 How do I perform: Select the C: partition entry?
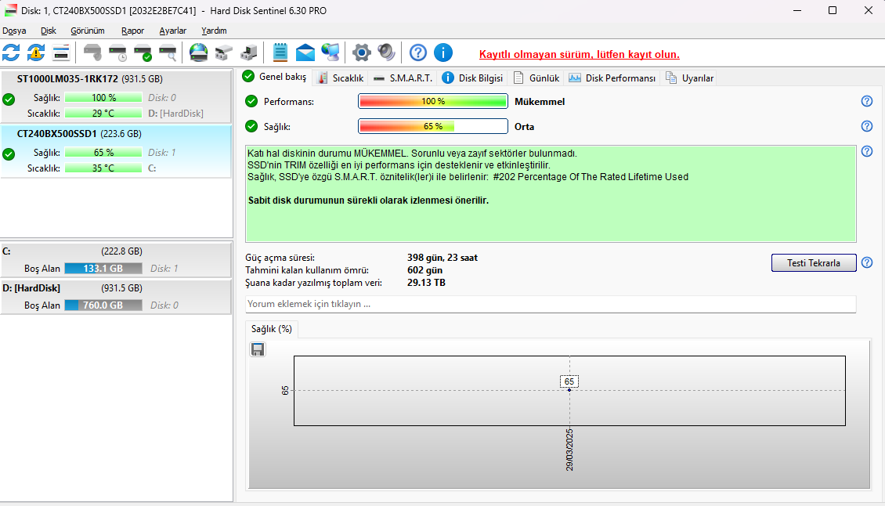(116, 260)
